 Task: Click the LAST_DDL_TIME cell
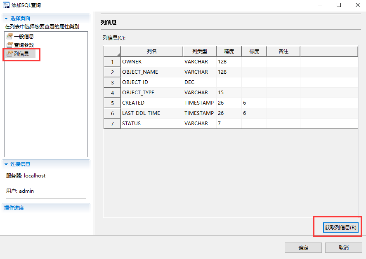click(152, 113)
